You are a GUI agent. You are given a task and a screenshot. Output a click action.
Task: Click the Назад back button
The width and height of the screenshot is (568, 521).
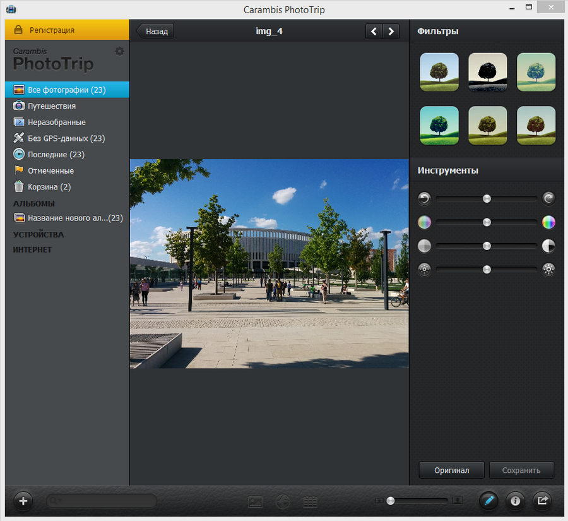[x=155, y=31]
